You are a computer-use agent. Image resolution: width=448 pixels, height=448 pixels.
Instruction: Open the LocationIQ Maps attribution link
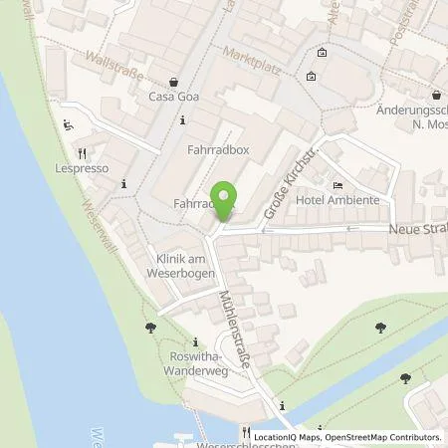[287, 437]
